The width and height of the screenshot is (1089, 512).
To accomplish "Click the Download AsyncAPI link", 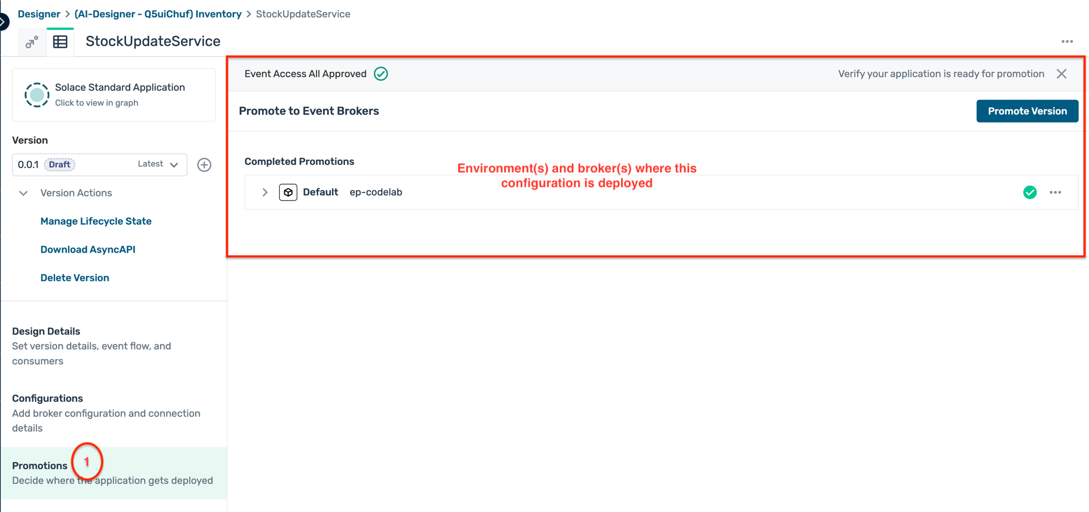I will (88, 250).
